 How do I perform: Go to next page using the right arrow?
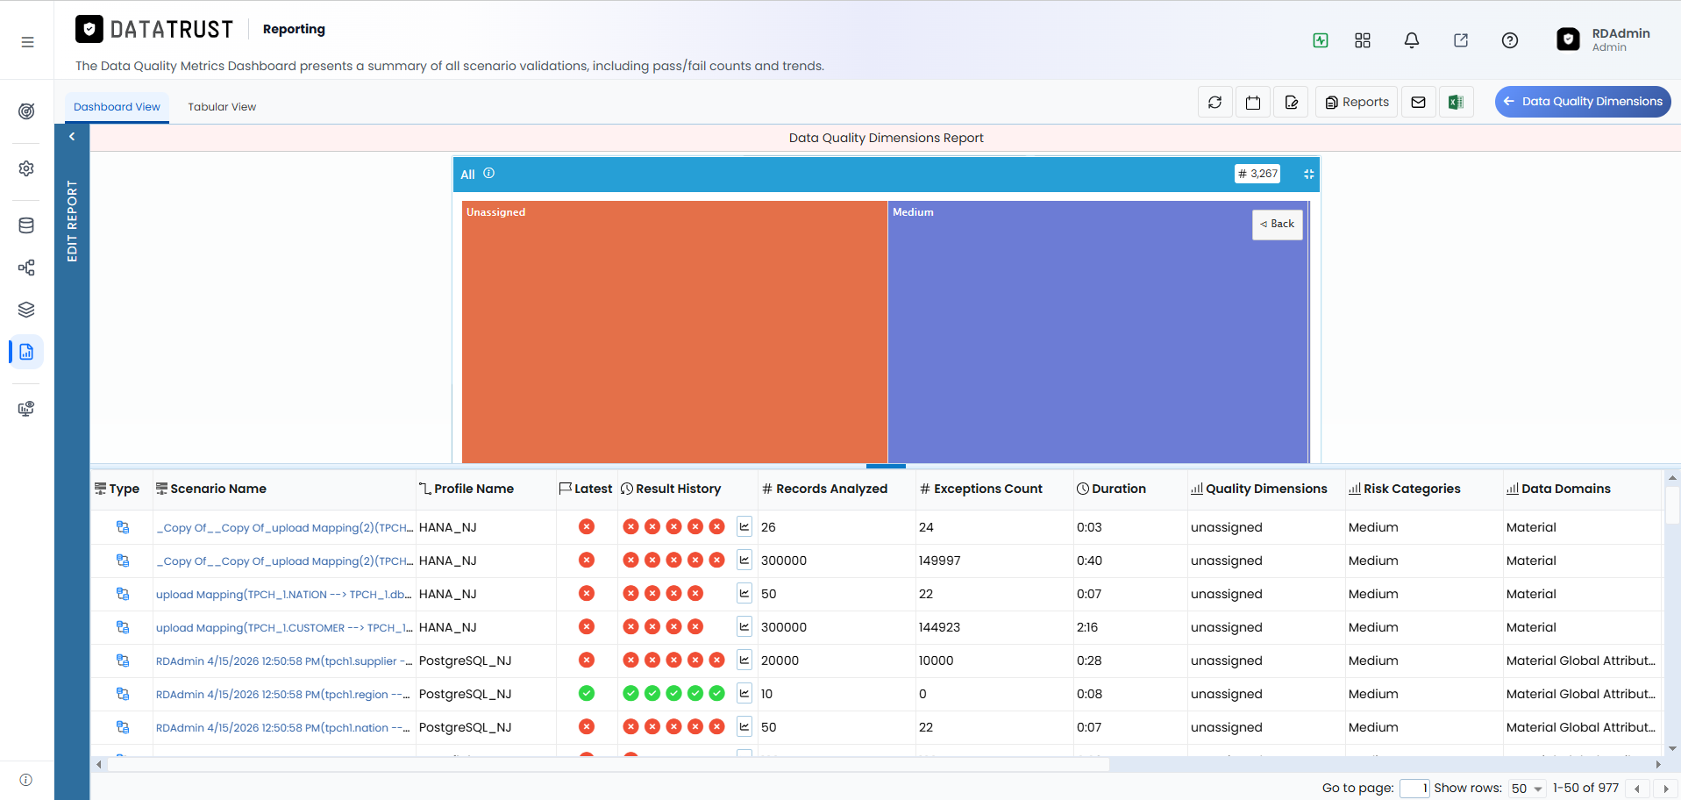click(x=1665, y=789)
